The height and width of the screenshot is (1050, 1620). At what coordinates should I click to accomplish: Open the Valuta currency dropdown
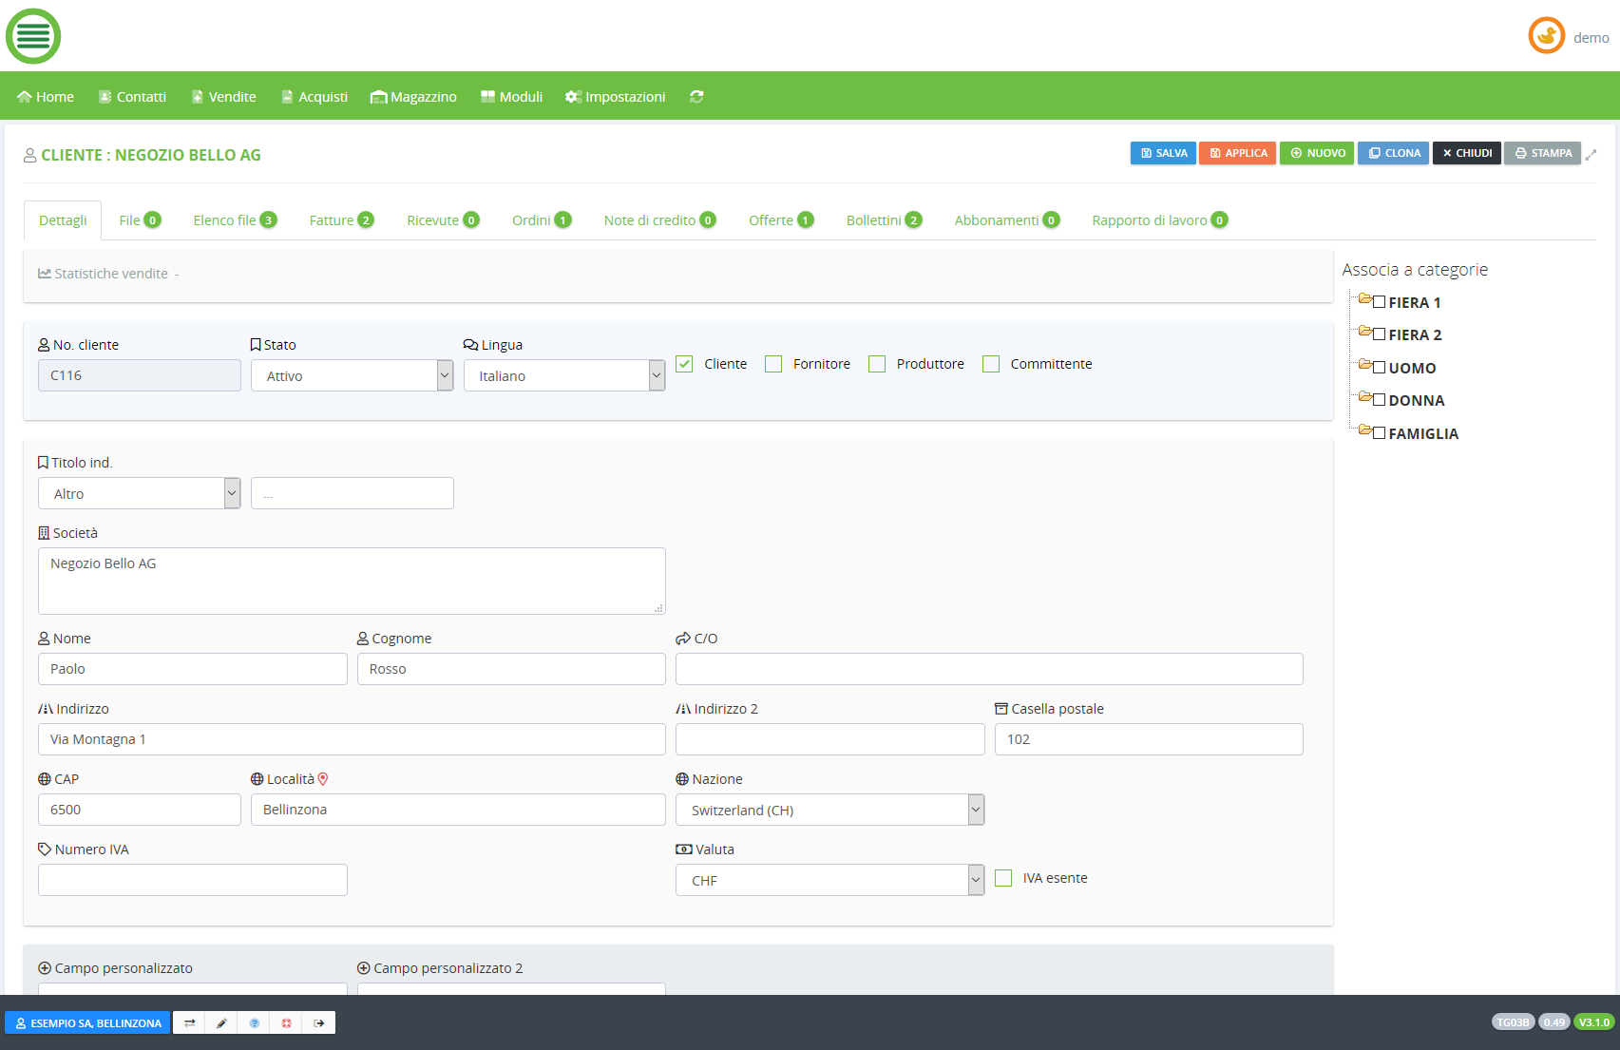(829, 881)
